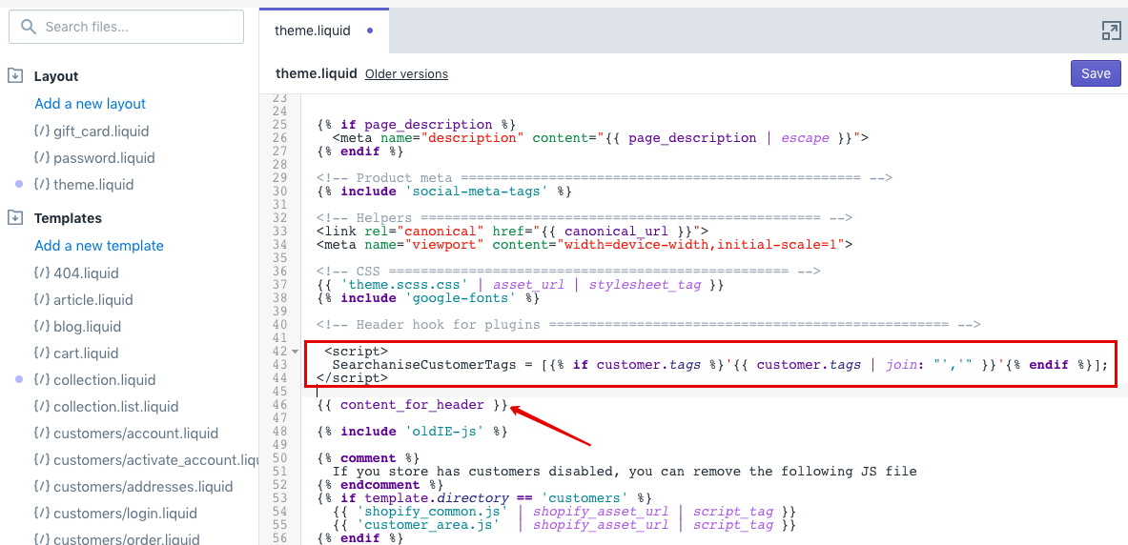Open customers/activate_account.liquid template

click(x=156, y=459)
